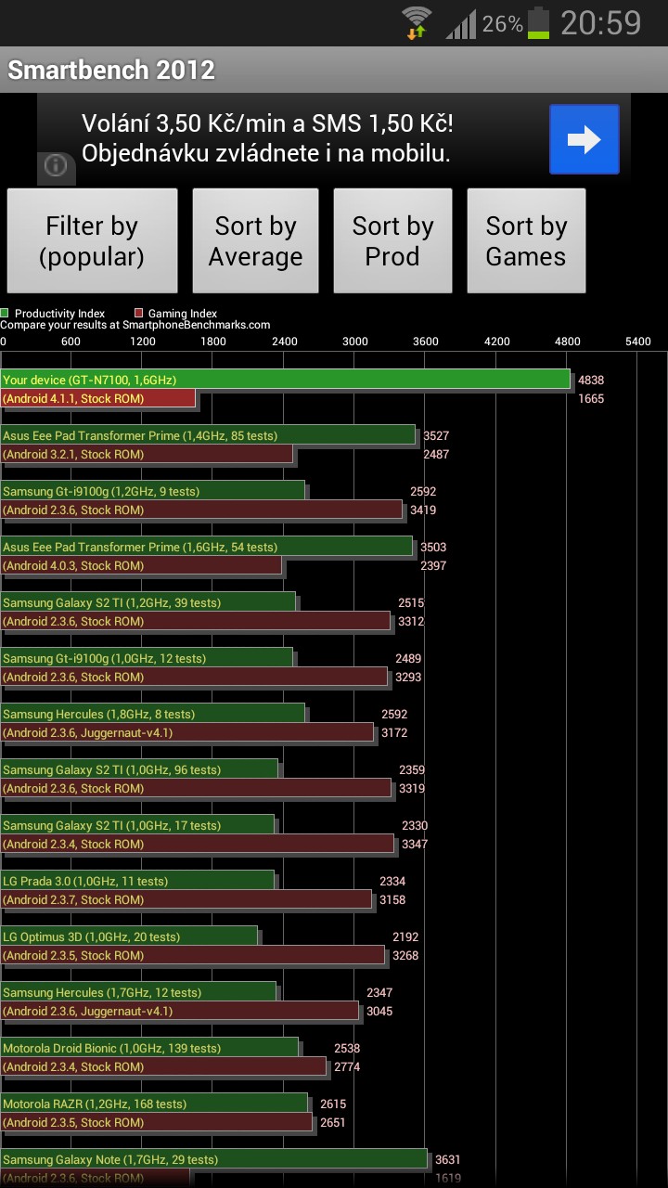Tap the 20:59 clock in status bar
The image size is (668, 1188).
(x=600, y=23)
